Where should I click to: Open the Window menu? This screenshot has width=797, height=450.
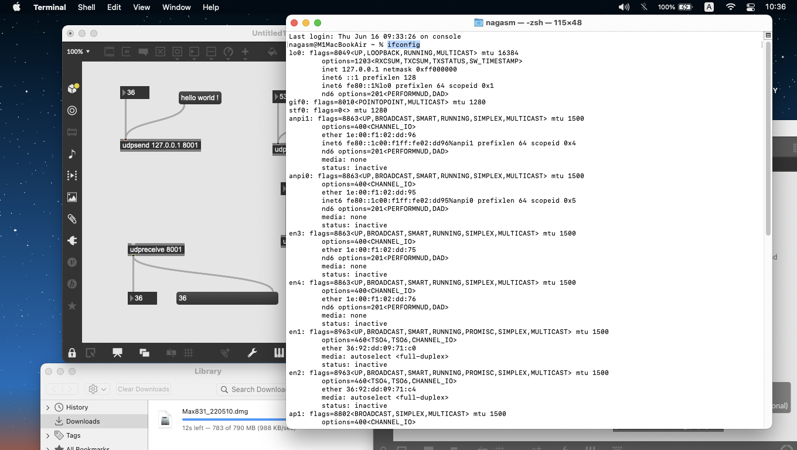click(x=176, y=7)
